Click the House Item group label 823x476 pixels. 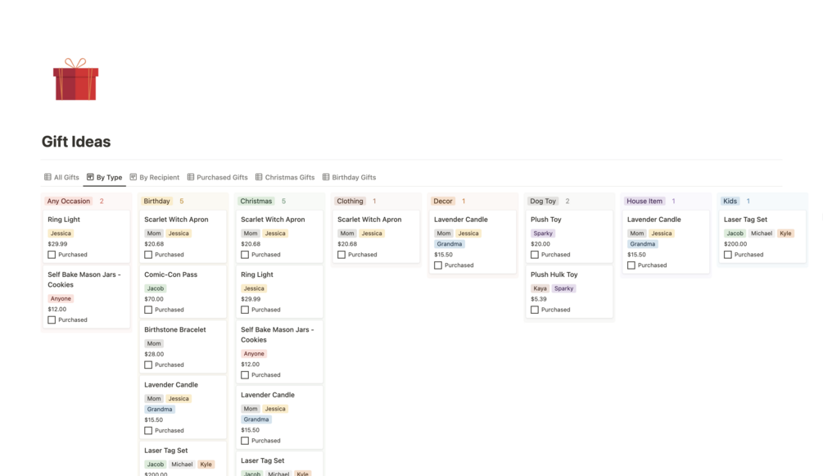[x=644, y=201]
